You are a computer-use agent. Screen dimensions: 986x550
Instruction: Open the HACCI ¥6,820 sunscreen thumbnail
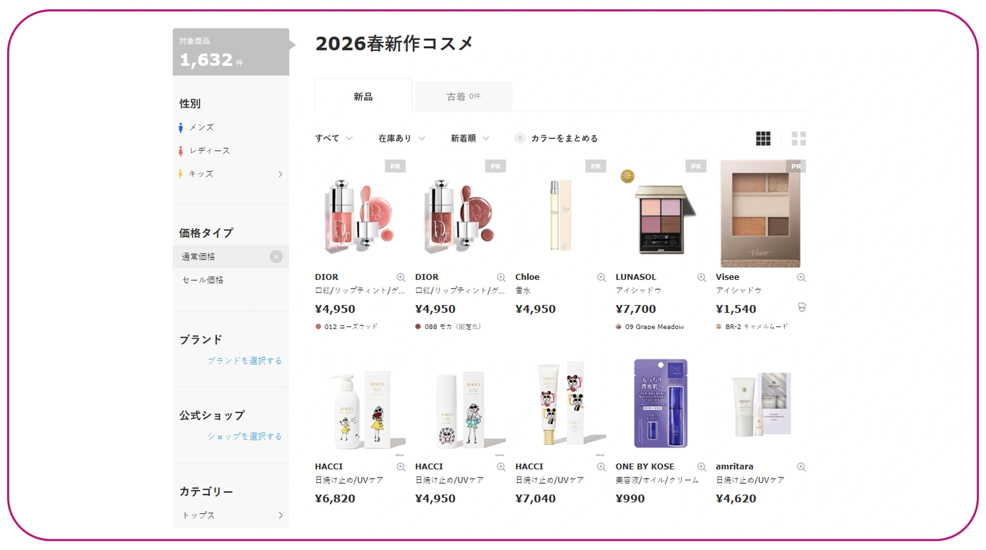coord(360,407)
